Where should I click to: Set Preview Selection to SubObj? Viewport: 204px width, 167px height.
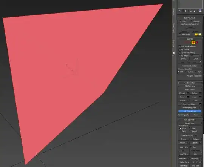pos(186,72)
